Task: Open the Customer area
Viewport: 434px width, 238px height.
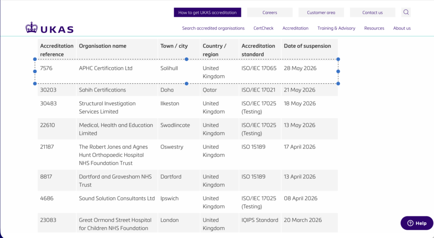Action: [321, 13]
